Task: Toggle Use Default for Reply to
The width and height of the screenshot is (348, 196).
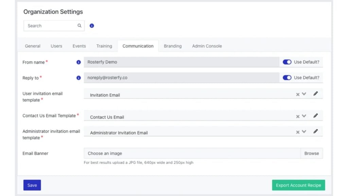Action: 287,78
